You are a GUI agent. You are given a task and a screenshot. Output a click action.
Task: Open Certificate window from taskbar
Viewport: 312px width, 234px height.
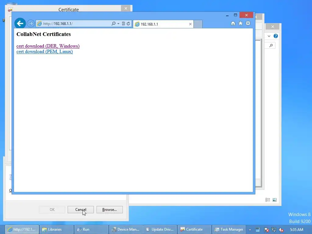(x=195, y=229)
